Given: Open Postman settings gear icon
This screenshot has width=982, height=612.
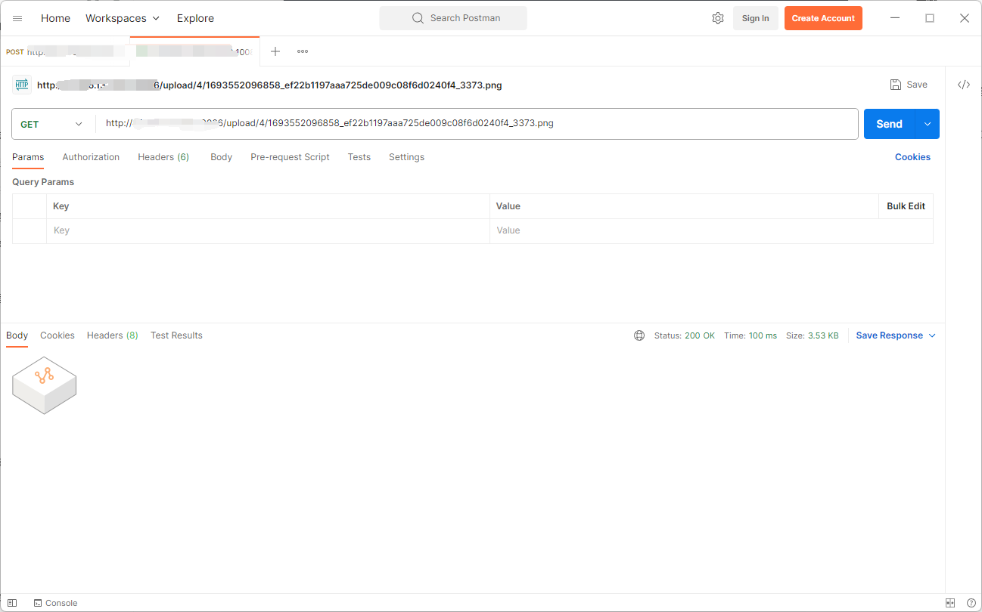Looking at the screenshot, I should [718, 18].
